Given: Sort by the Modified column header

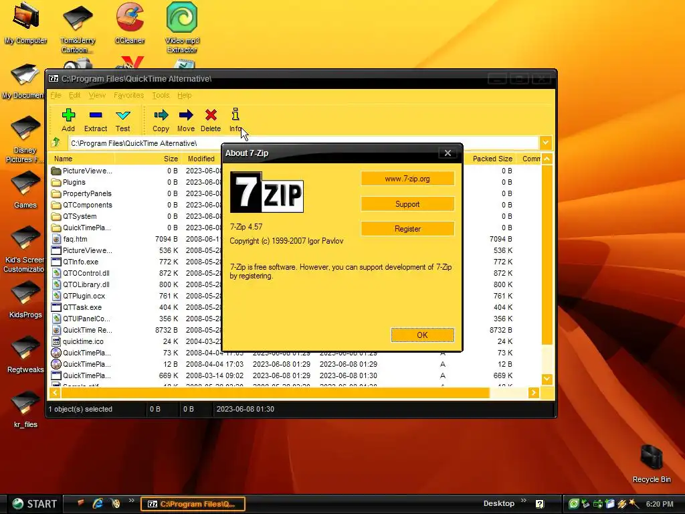Looking at the screenshot, I should coord(201,159).
